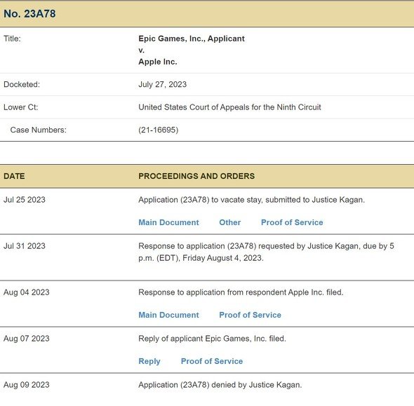The height and width of the screenshot is (406, 414).
Task: Click the Ninth Circuit lower court text
Action: point(229,107)
